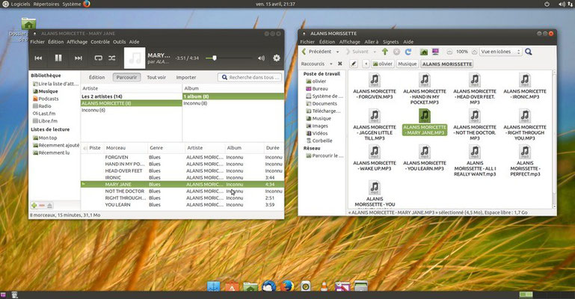The image size is (575, 299).
Task: Select Libre.fm in Rhythmbox sidebar
Action: pyautogui.click(x=45, y=120)
